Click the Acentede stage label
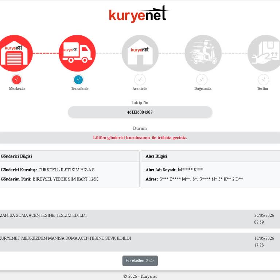 tap(140, 89)
